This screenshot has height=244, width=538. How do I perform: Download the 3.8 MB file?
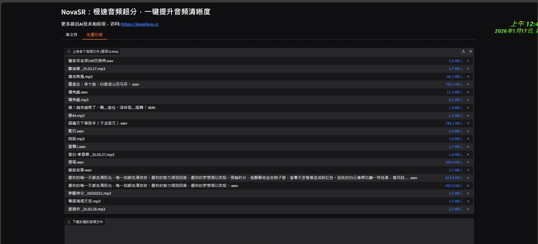[456, 61]
